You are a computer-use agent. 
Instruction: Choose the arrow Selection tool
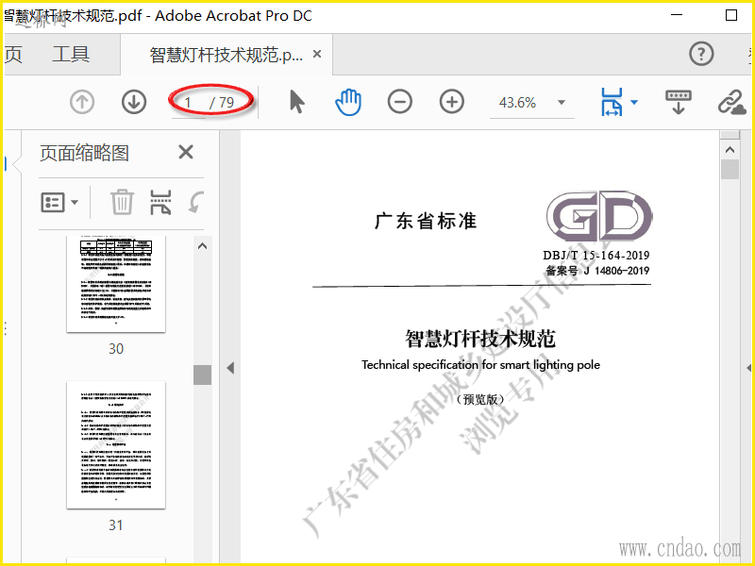(297, 102)
